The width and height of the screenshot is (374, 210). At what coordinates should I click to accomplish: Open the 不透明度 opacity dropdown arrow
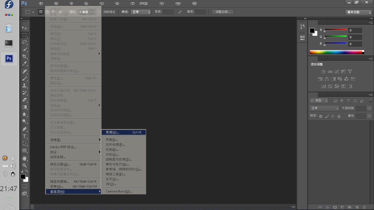(x=370, y=109)
